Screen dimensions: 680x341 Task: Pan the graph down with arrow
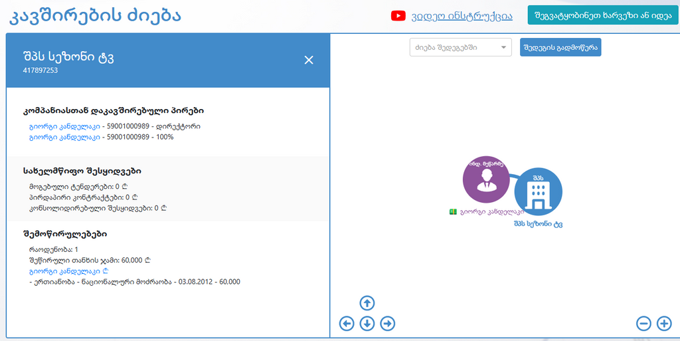pos(367,324)
